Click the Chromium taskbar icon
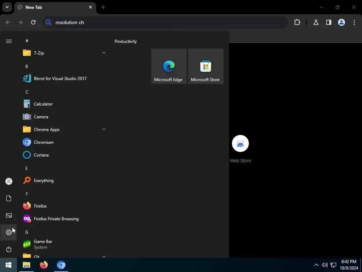This screenshot has height=272, width=362. pyautogui.click(x=61, y=265)
